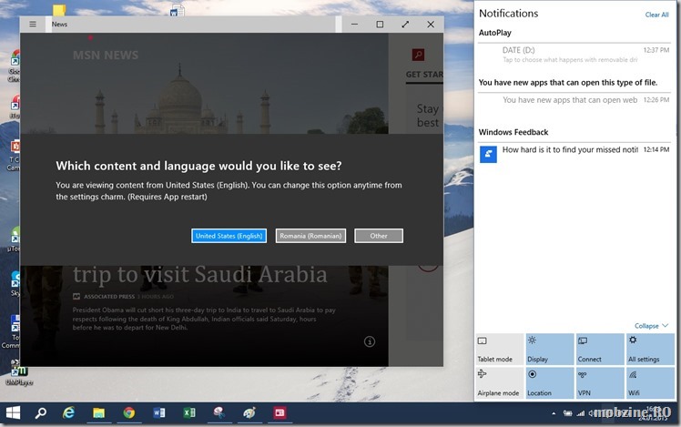Click the MSN NEWS heading

click(x=106, y=56)
